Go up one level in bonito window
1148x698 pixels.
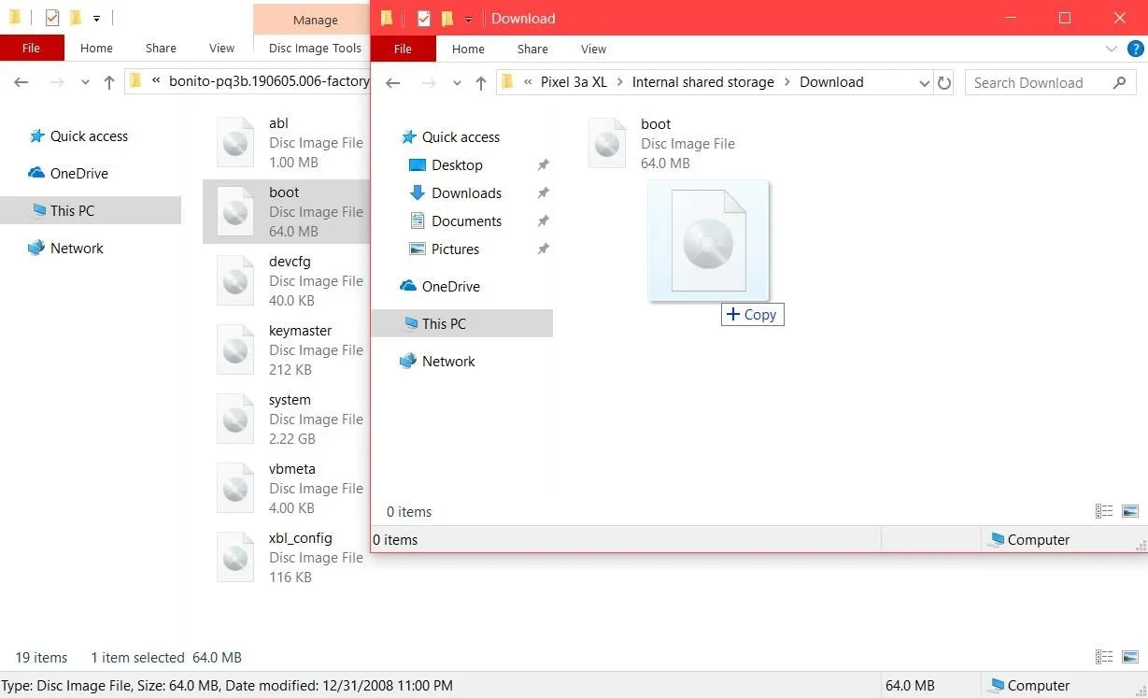pos(109,82)
